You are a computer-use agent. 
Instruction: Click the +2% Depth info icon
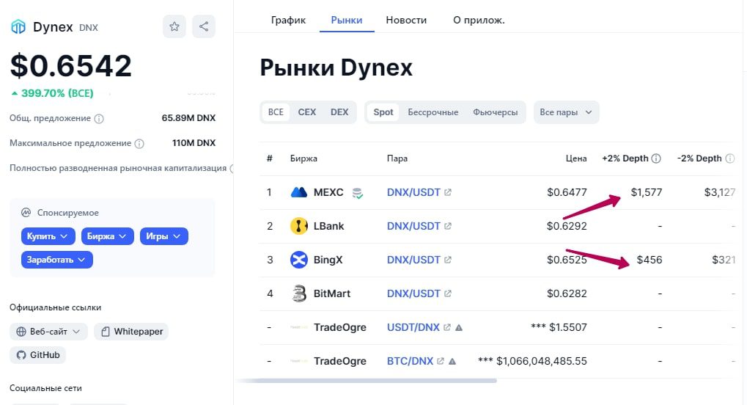click(656, 158)
